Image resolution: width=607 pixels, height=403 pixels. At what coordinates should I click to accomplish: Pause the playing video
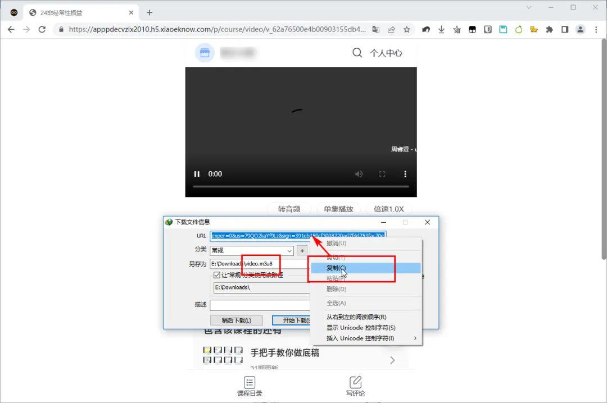click(197, 174)
